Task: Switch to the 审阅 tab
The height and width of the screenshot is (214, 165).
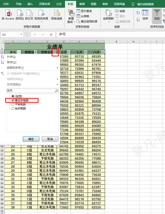Action: click(82, 4)
